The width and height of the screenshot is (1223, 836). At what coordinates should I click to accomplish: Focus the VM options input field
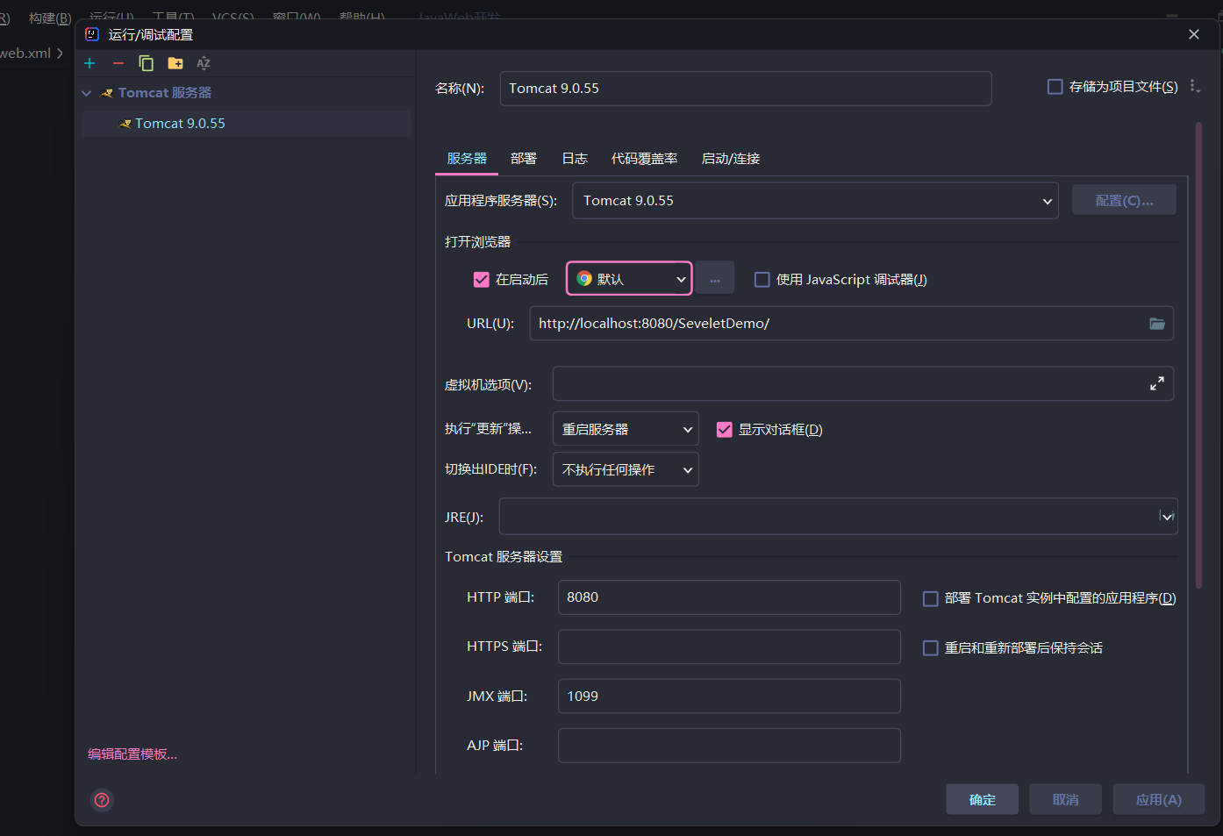click(863, 383)
